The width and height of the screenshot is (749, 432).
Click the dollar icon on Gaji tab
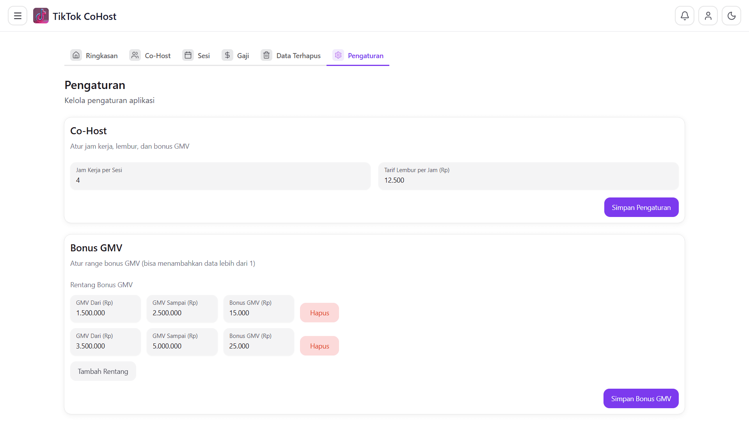pyautogui.click(x=227, y=55)
